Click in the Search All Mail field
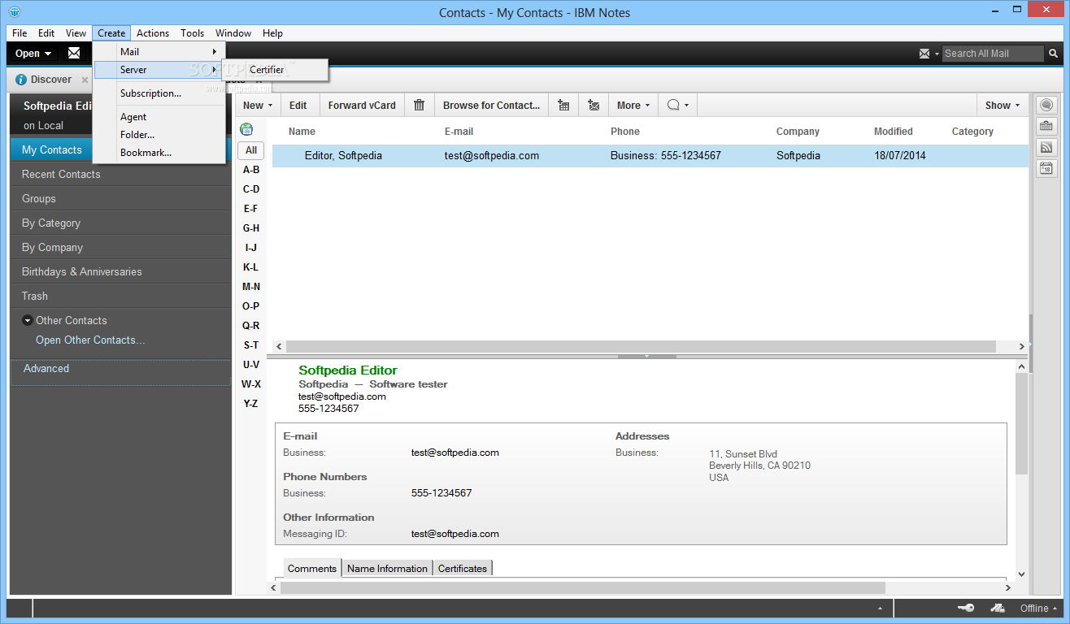 click(992, 54)
